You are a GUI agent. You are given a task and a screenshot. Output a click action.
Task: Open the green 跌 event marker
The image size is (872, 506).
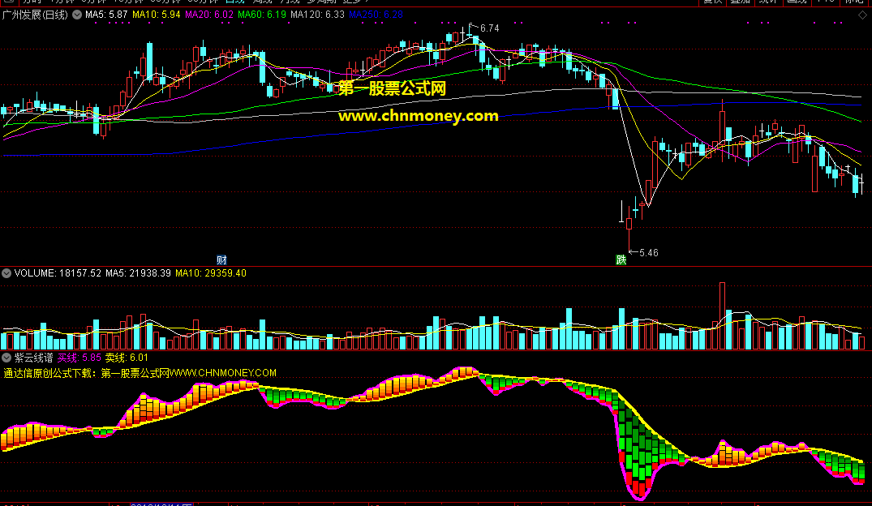point(621,259)
